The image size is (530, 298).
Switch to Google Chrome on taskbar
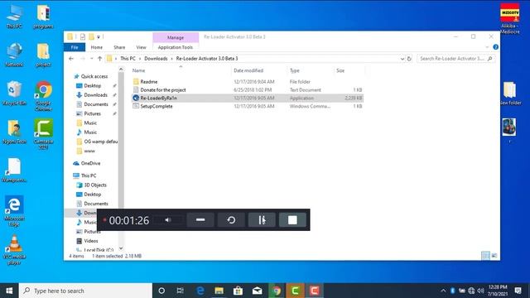[x=276, y=291]
